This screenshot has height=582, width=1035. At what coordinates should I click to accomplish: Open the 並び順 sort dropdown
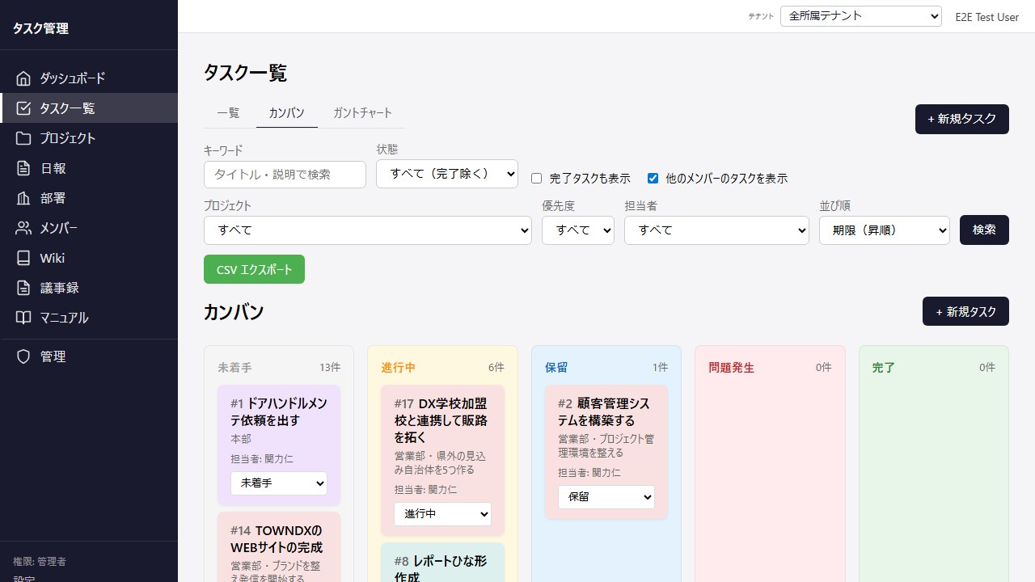click(x=885, y=230)
